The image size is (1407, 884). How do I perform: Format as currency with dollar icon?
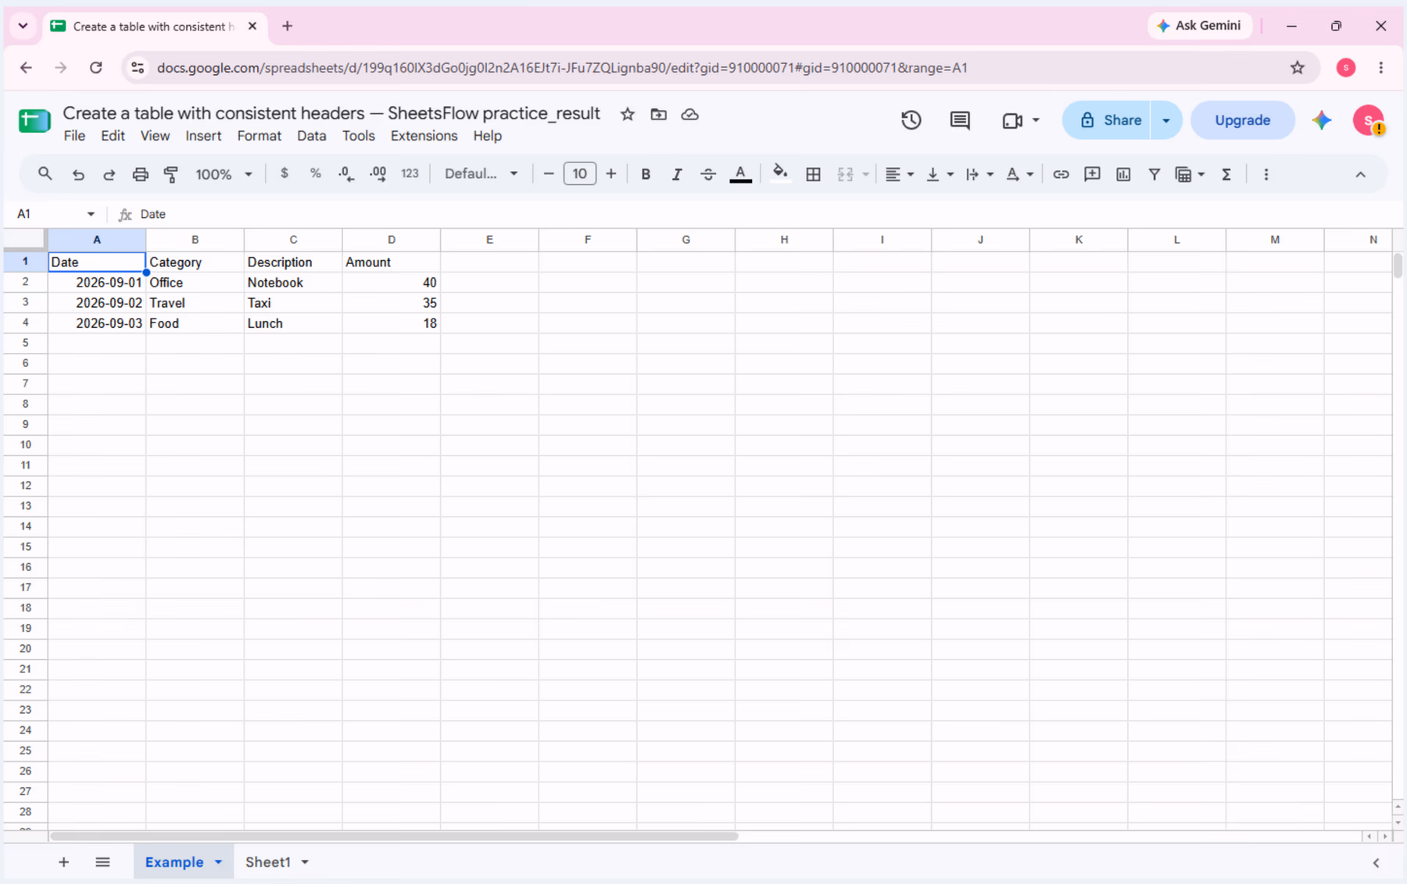point(285,173)
